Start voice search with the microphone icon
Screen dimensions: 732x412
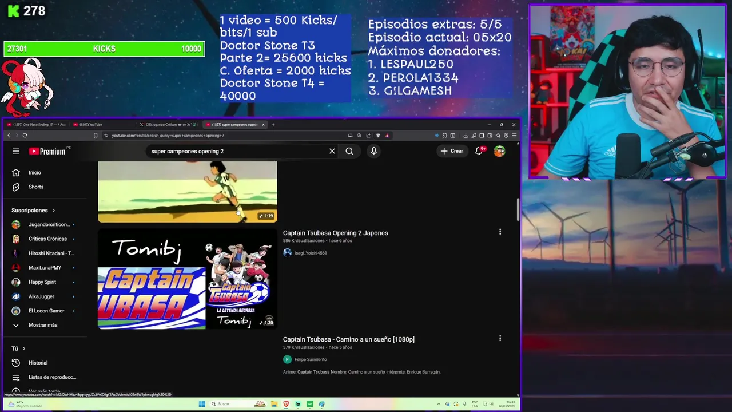click(373, 151)
